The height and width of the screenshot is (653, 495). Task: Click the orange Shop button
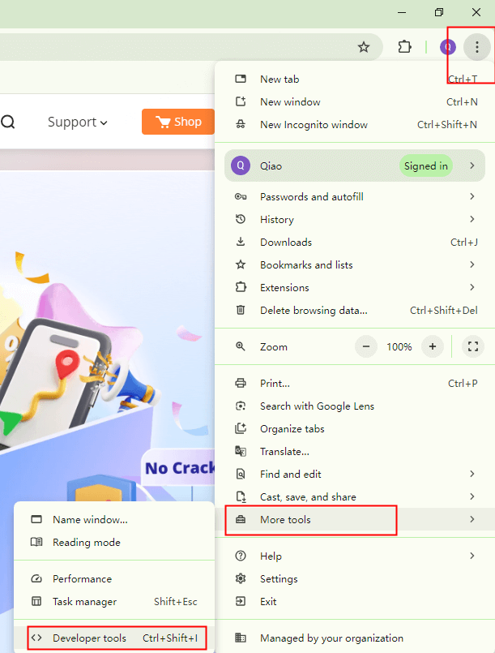(x=177, y=122)
